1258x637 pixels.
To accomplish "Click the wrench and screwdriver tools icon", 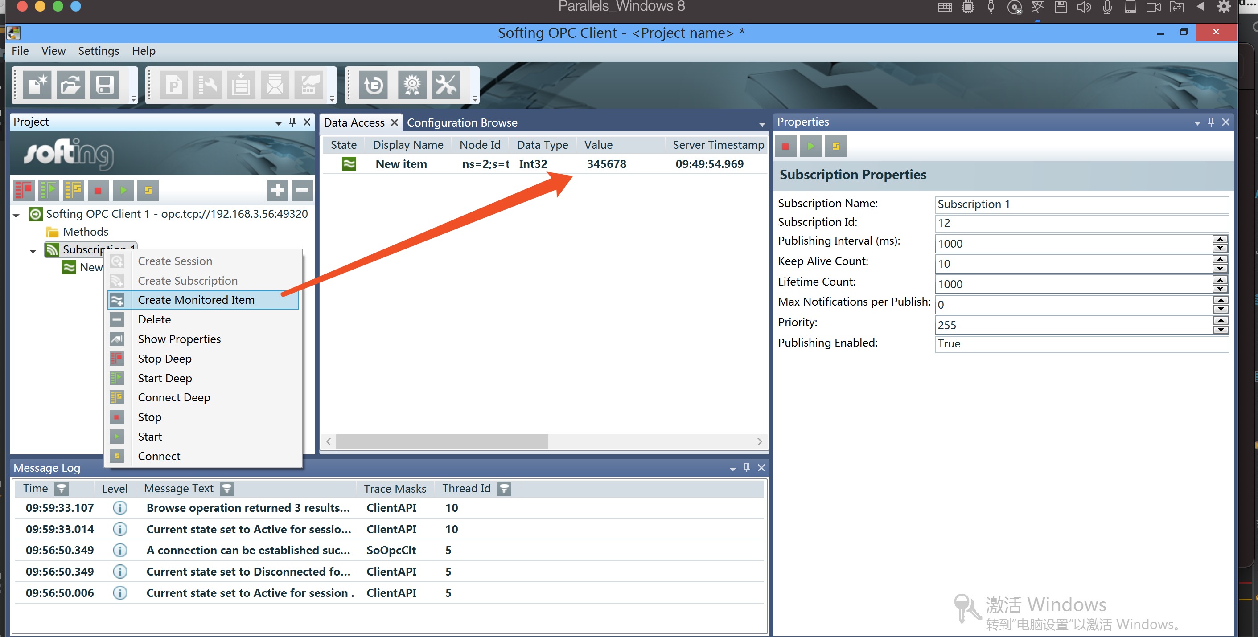I will pos(446,86).
